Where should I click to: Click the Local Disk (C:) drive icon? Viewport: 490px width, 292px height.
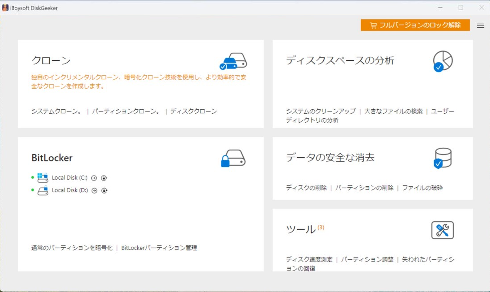43,178
